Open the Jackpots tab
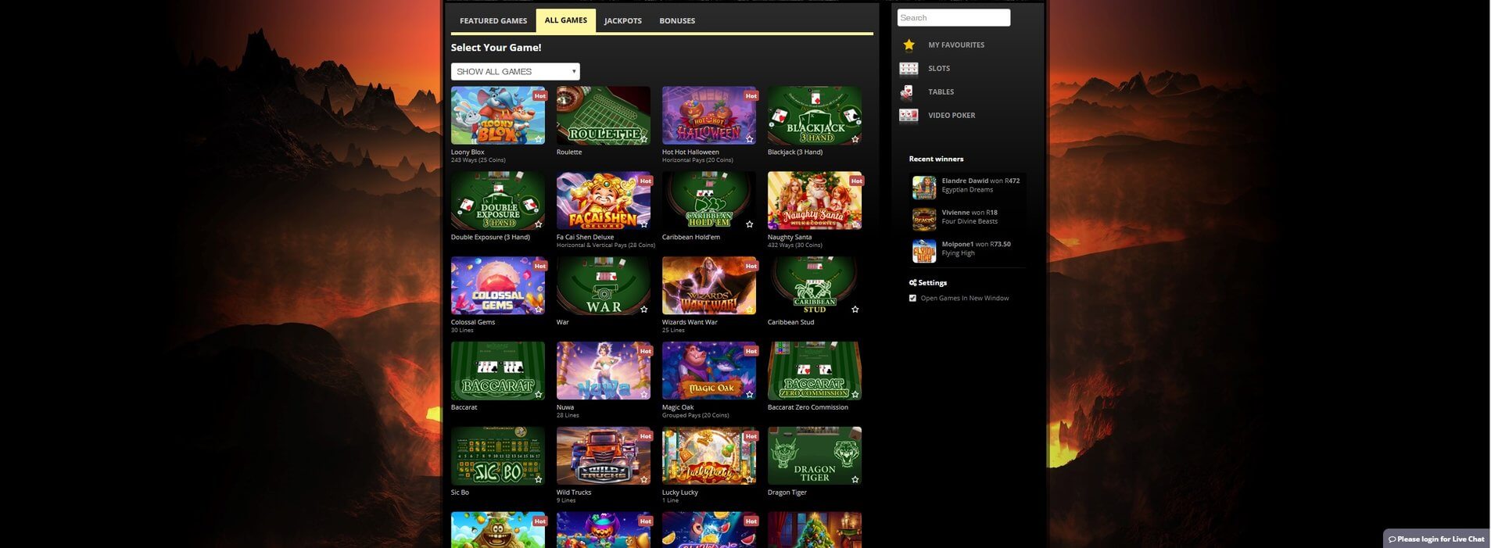 (622, 21)
